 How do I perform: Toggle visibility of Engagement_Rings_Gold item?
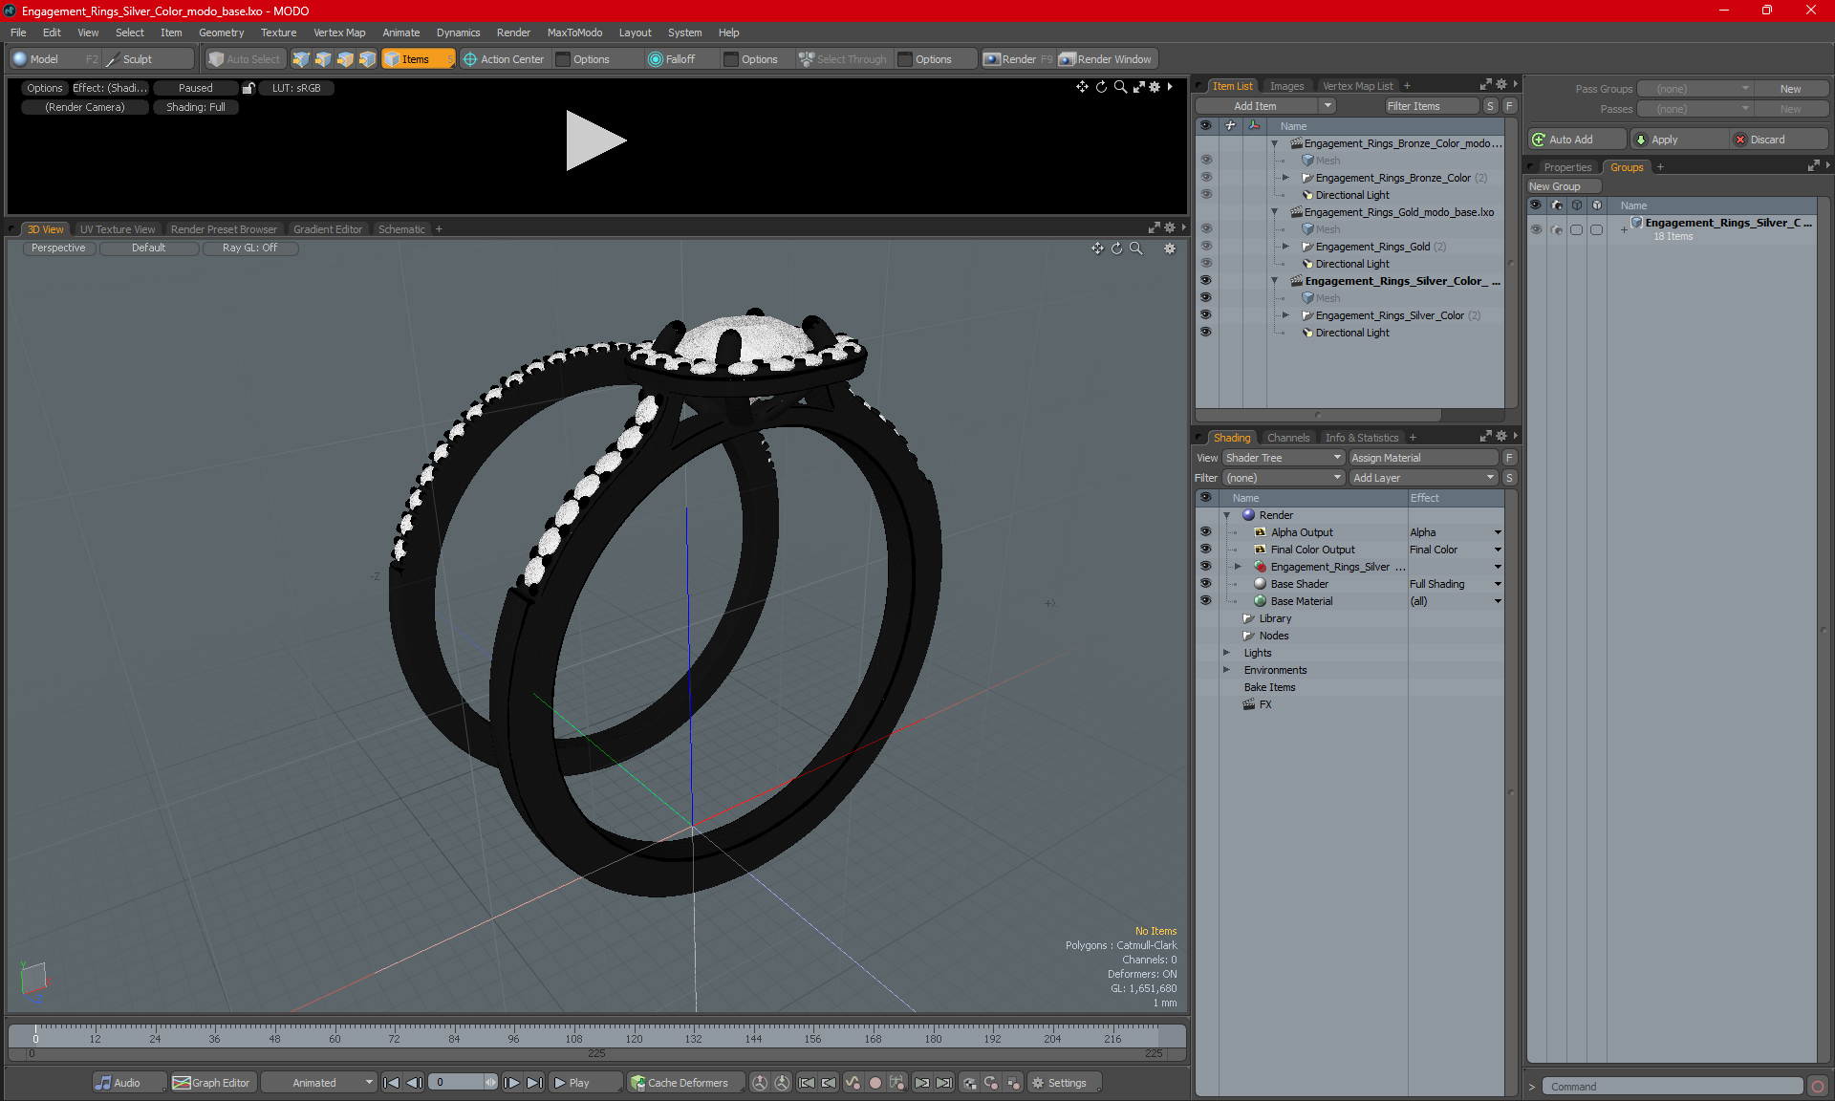pyautogui.click(x=1205, y=247)
